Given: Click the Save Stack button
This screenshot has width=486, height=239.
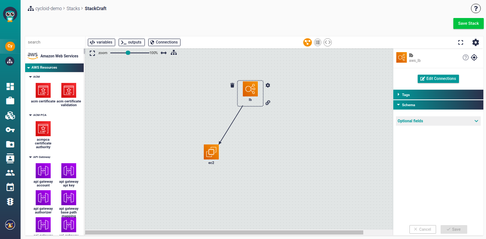Looking at the screenshot, I should [468, 23].
